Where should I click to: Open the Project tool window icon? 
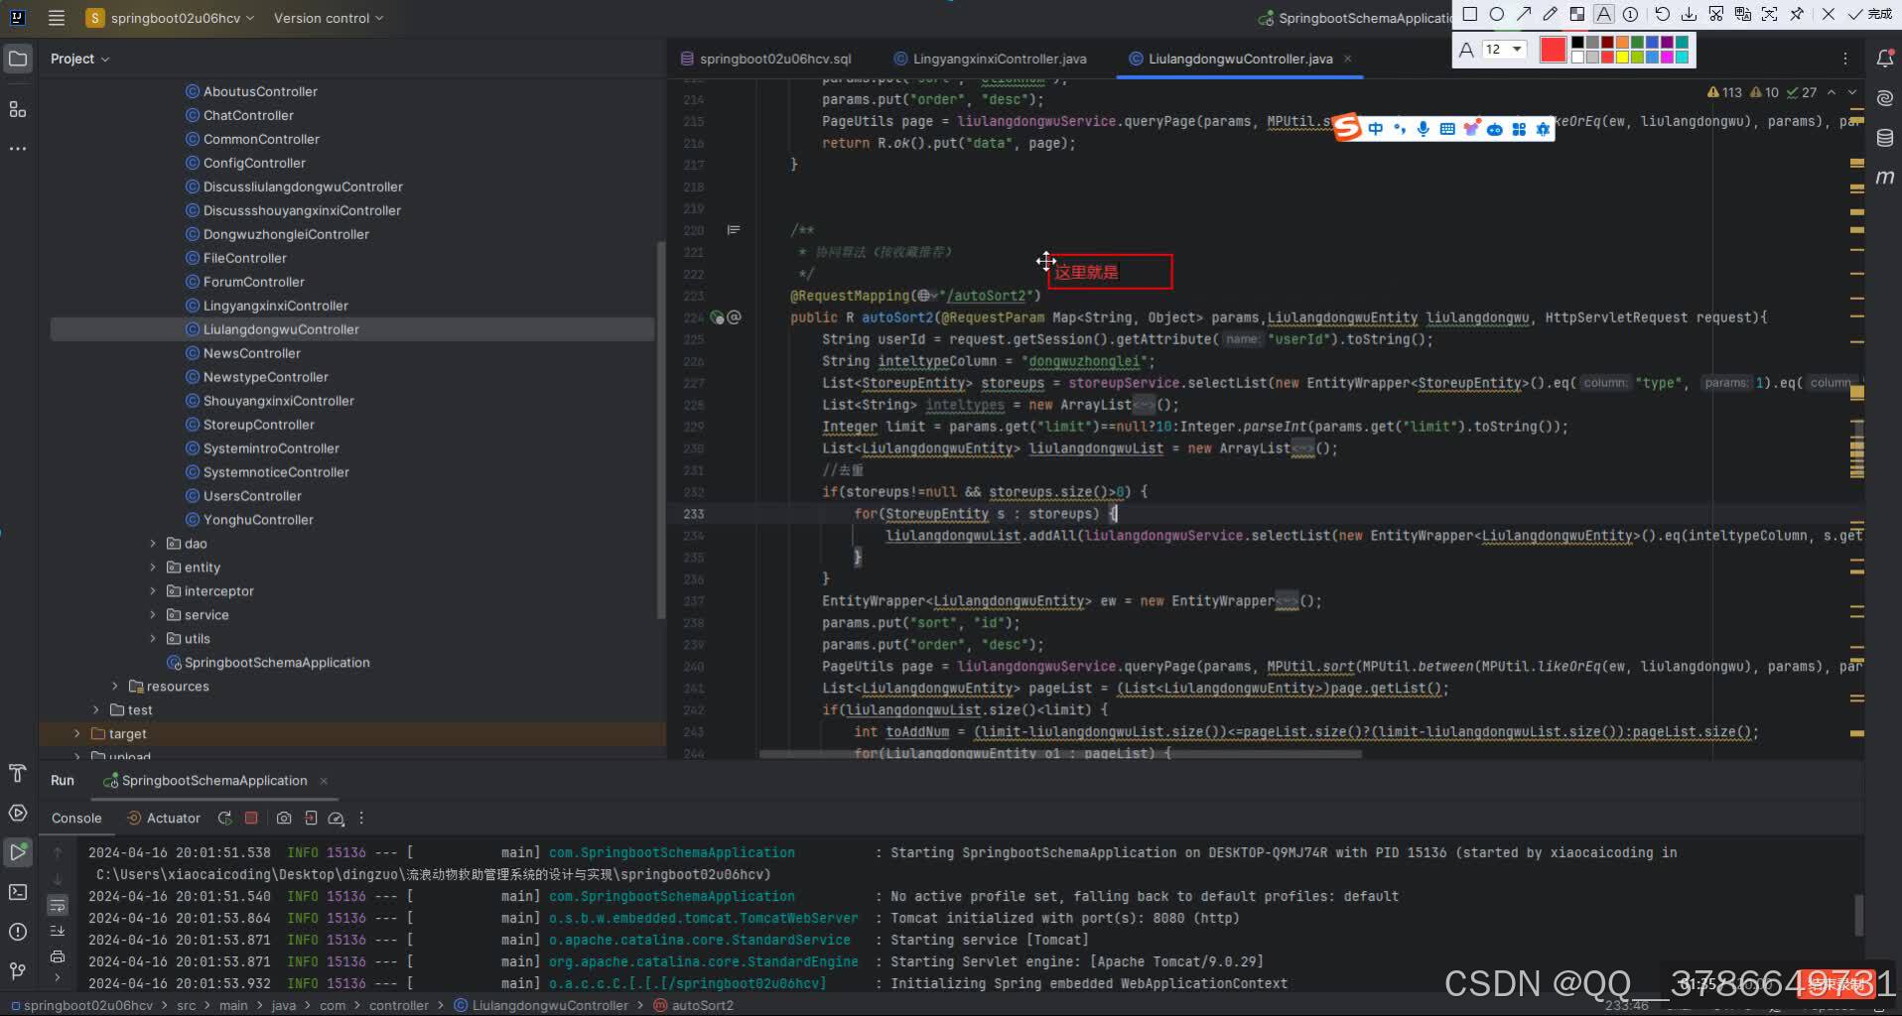coord(18,59)
